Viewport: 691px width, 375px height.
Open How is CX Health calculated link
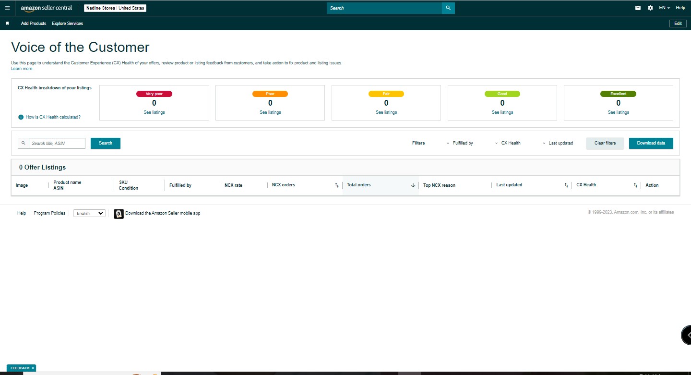pyautogui.click(x=53, y=117)
